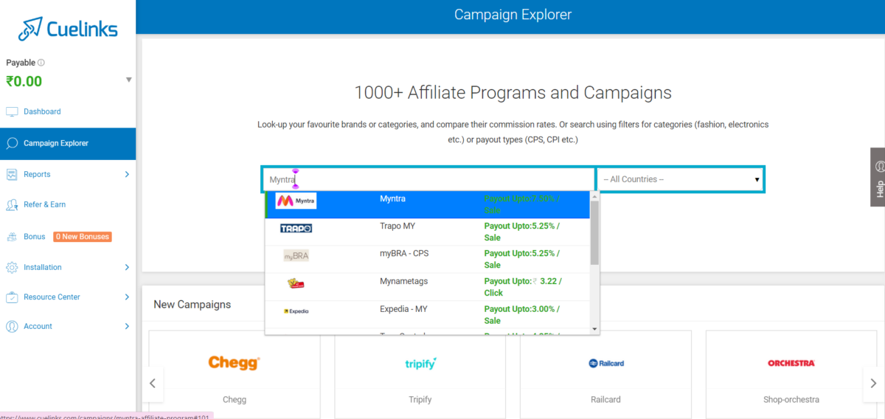Viewport: 885px width, 419px height.
Task: Select the myBRA - CPS suggestion
Action: point(428,259)
